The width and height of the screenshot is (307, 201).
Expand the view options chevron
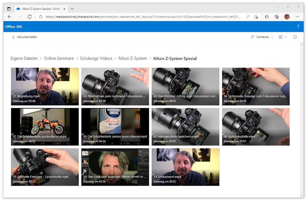[286, 37]
